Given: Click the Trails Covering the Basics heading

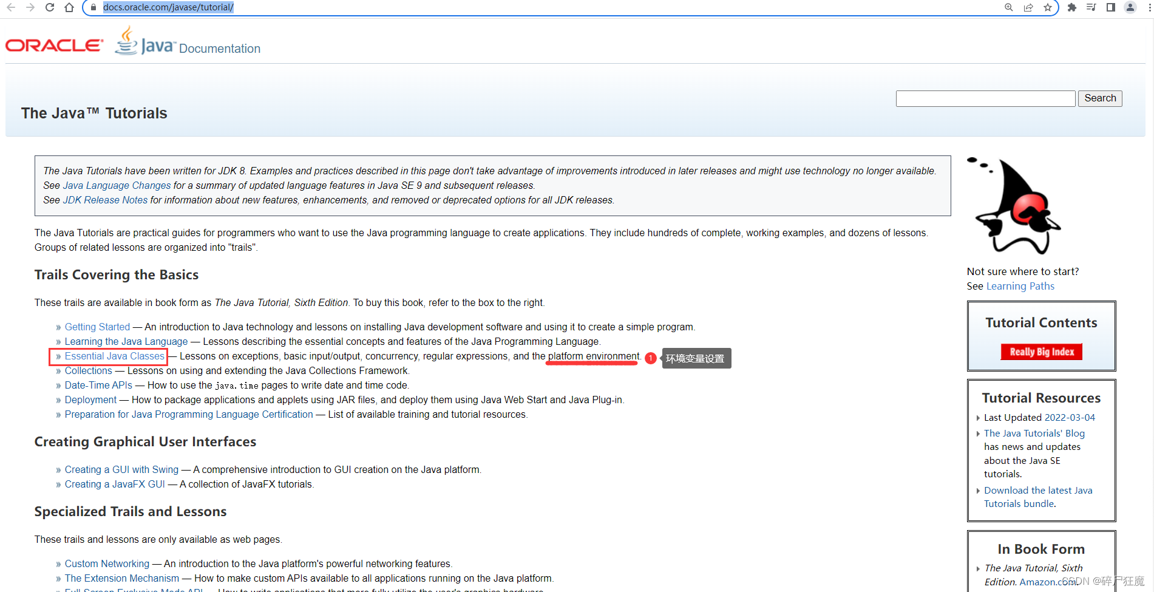Looking at the screenshot, I should point(117,275).
